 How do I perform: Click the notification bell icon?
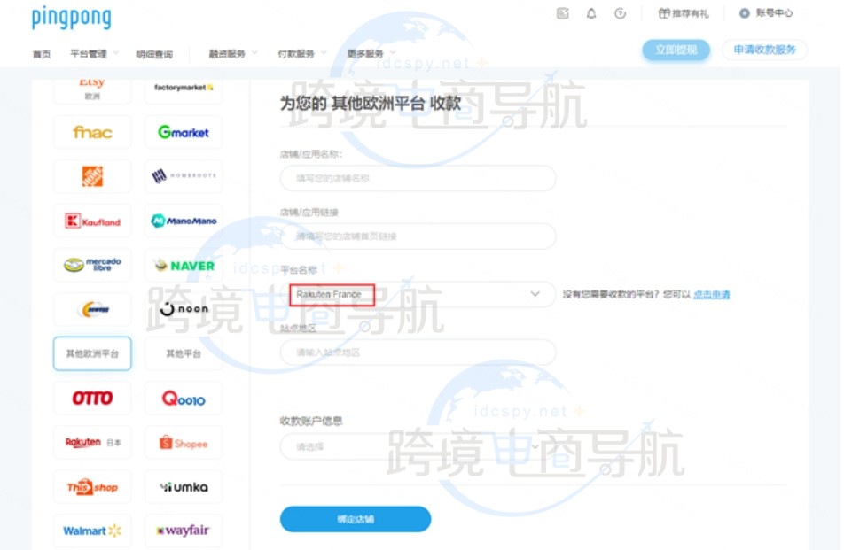click(x=591, y=13)
